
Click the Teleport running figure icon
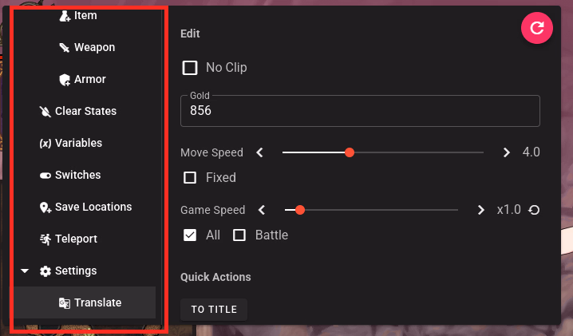coord(45,239)
